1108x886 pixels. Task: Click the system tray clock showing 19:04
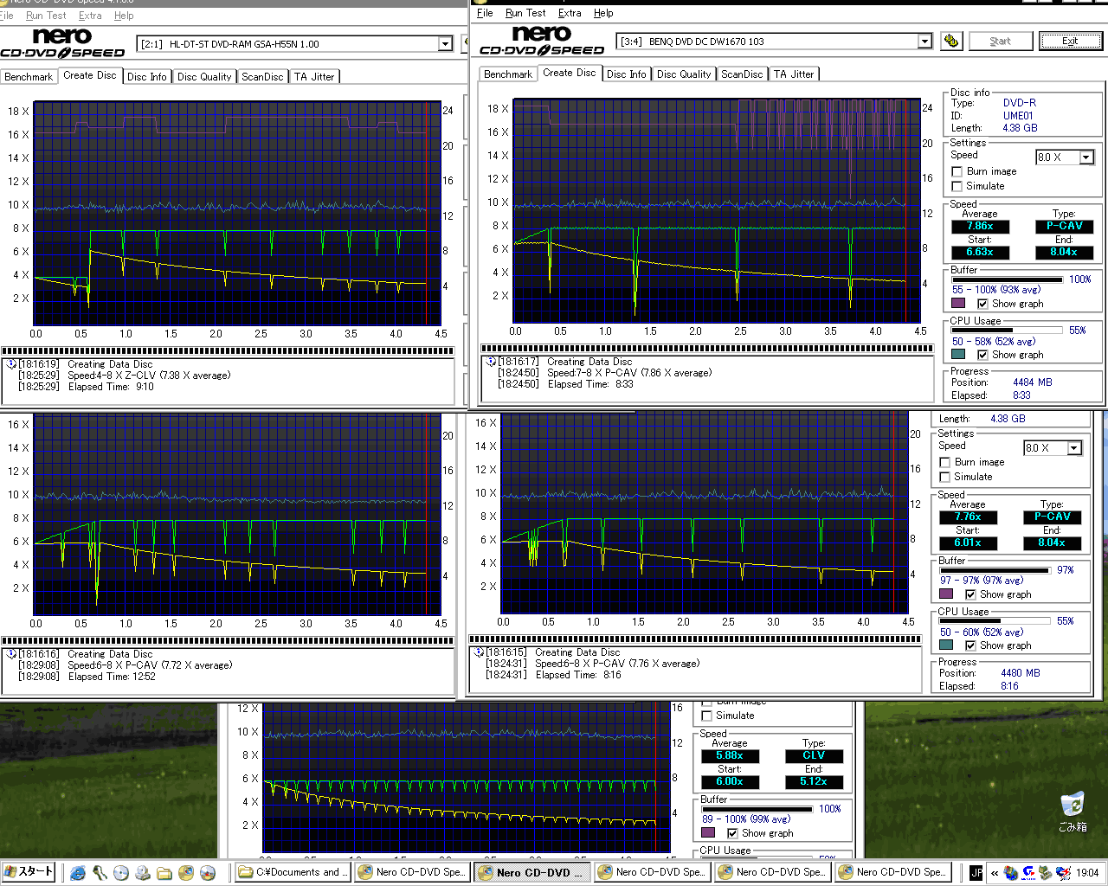(x=1087, y=873)
